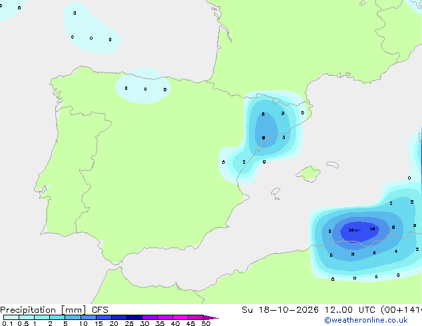Click the 25–30 mm legend color swatch
Viewport: 422px width, 326px height.
134,317
